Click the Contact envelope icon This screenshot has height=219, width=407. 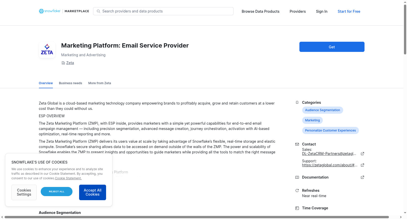[x=297, y=144]
